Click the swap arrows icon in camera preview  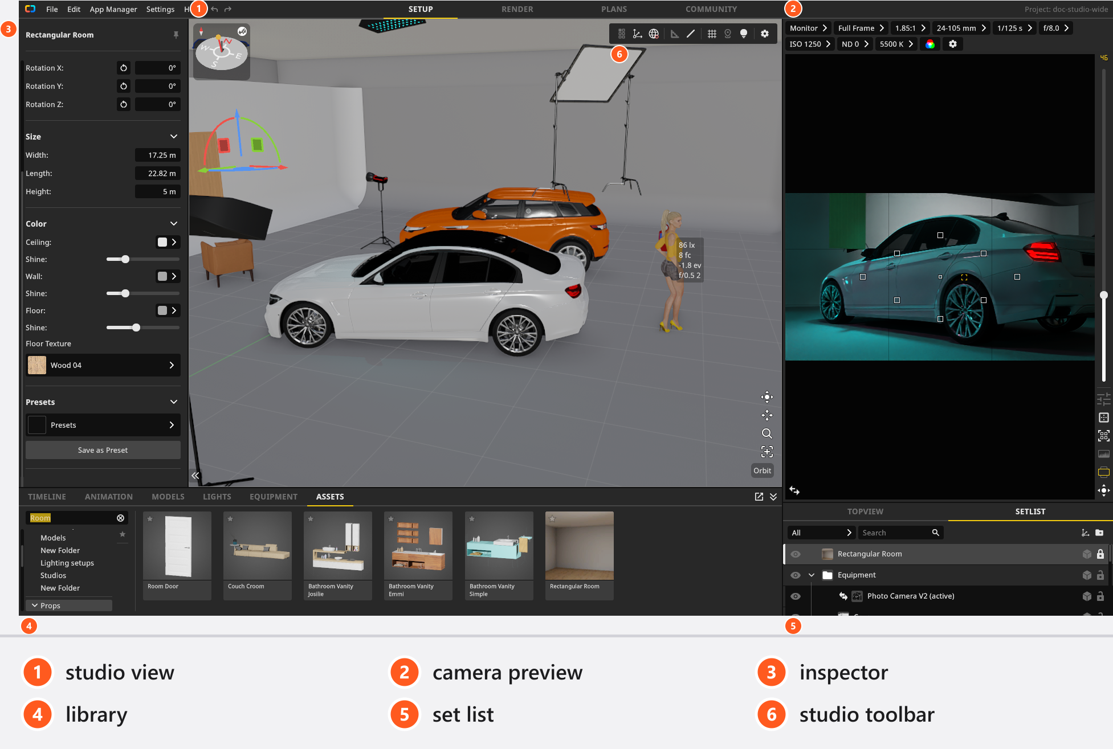pos(794,490)
